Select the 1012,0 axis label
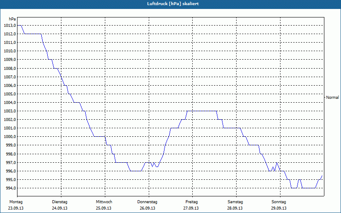This screenshot has height=213, width=341. click(10, 34)
